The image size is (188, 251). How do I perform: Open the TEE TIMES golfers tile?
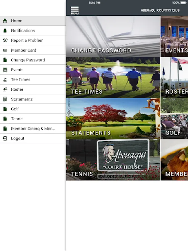(113, 78)
